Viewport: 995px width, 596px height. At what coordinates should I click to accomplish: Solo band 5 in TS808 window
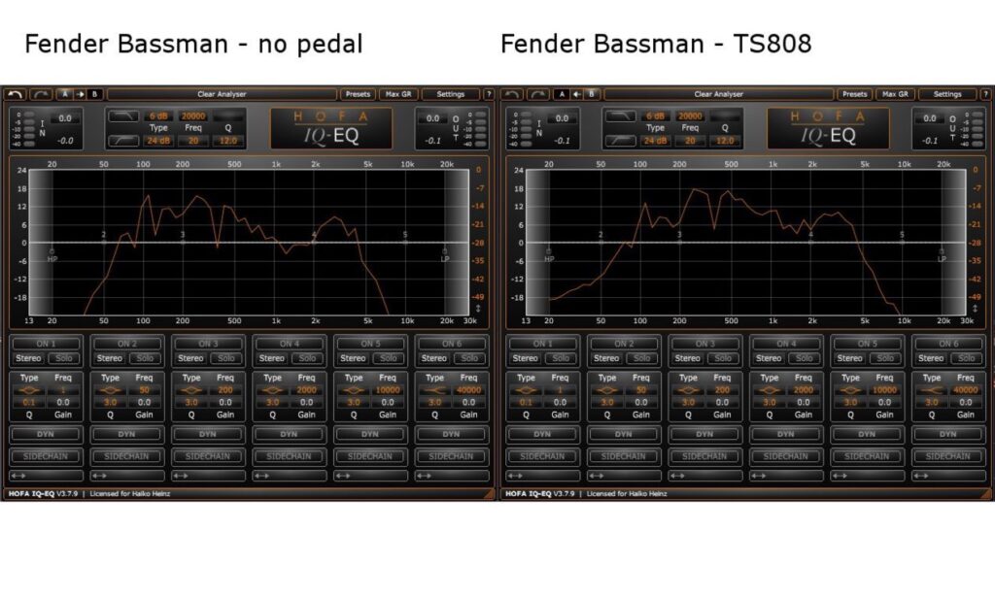pos(886,359)
